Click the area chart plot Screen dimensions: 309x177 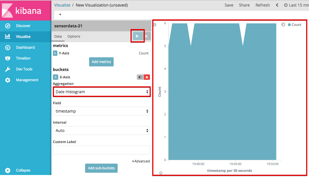click(222, 92)
